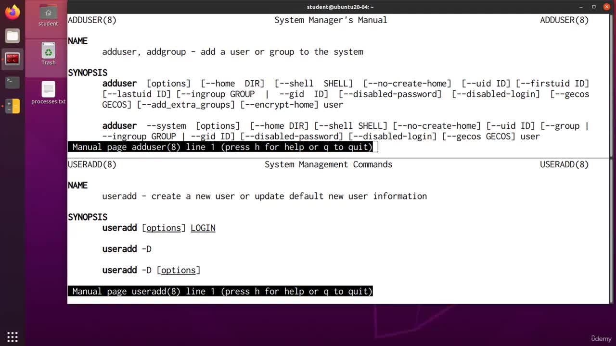Click the 'Manual page useradd(8) line 1' status line
The height and width of the screenshot is (346, 616).
220,291
